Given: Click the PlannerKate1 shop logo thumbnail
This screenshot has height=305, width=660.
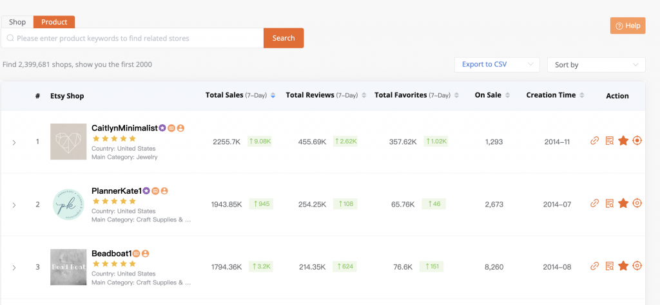Looking at the screenshot, I should (x=68, y=204).
